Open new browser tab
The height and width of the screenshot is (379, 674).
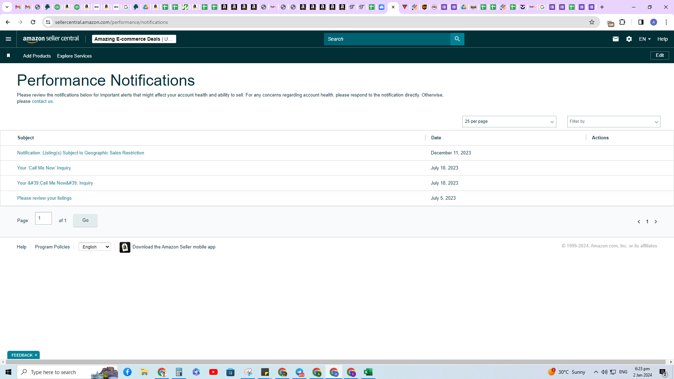pyautogui.click(x=602, y=7)
